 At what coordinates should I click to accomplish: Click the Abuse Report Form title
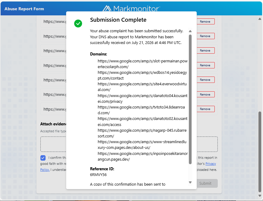[24, 9]
